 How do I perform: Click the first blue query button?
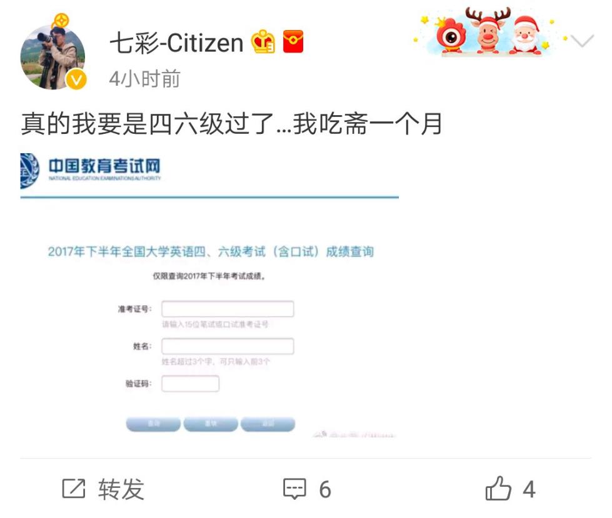pyautogui.click(x=153, y=424)
